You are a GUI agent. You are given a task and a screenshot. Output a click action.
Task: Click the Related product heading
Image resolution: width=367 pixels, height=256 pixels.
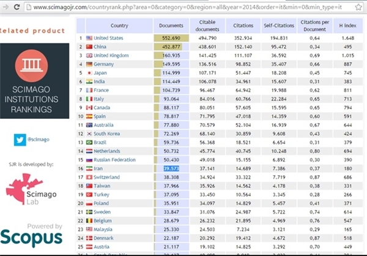pyautogui.click(x=32, y=31)
